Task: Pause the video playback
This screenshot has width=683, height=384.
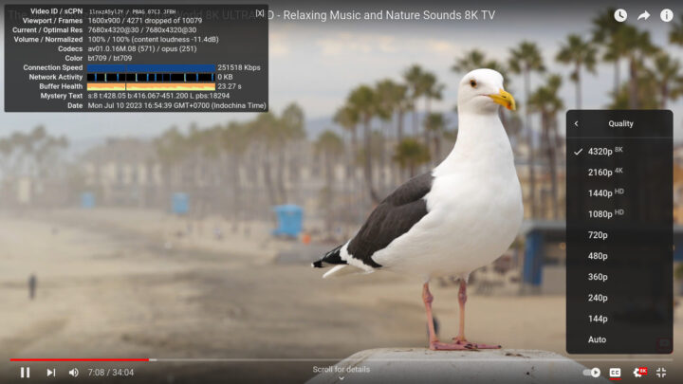Action: tap(26, 373)
